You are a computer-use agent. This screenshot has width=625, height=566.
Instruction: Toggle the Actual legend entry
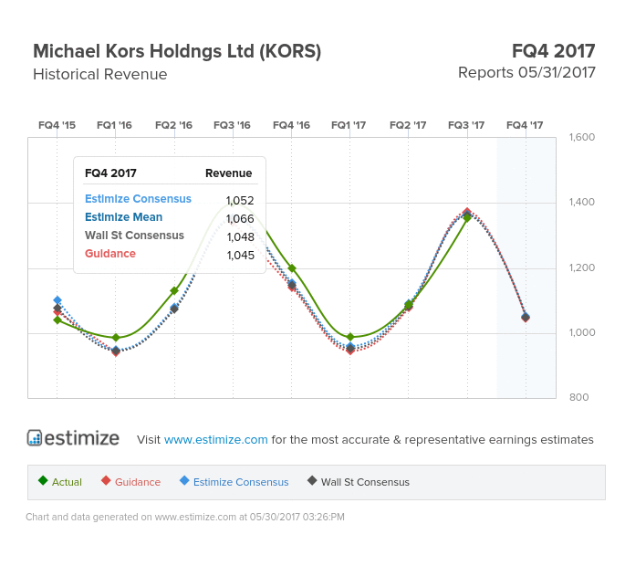60,482
